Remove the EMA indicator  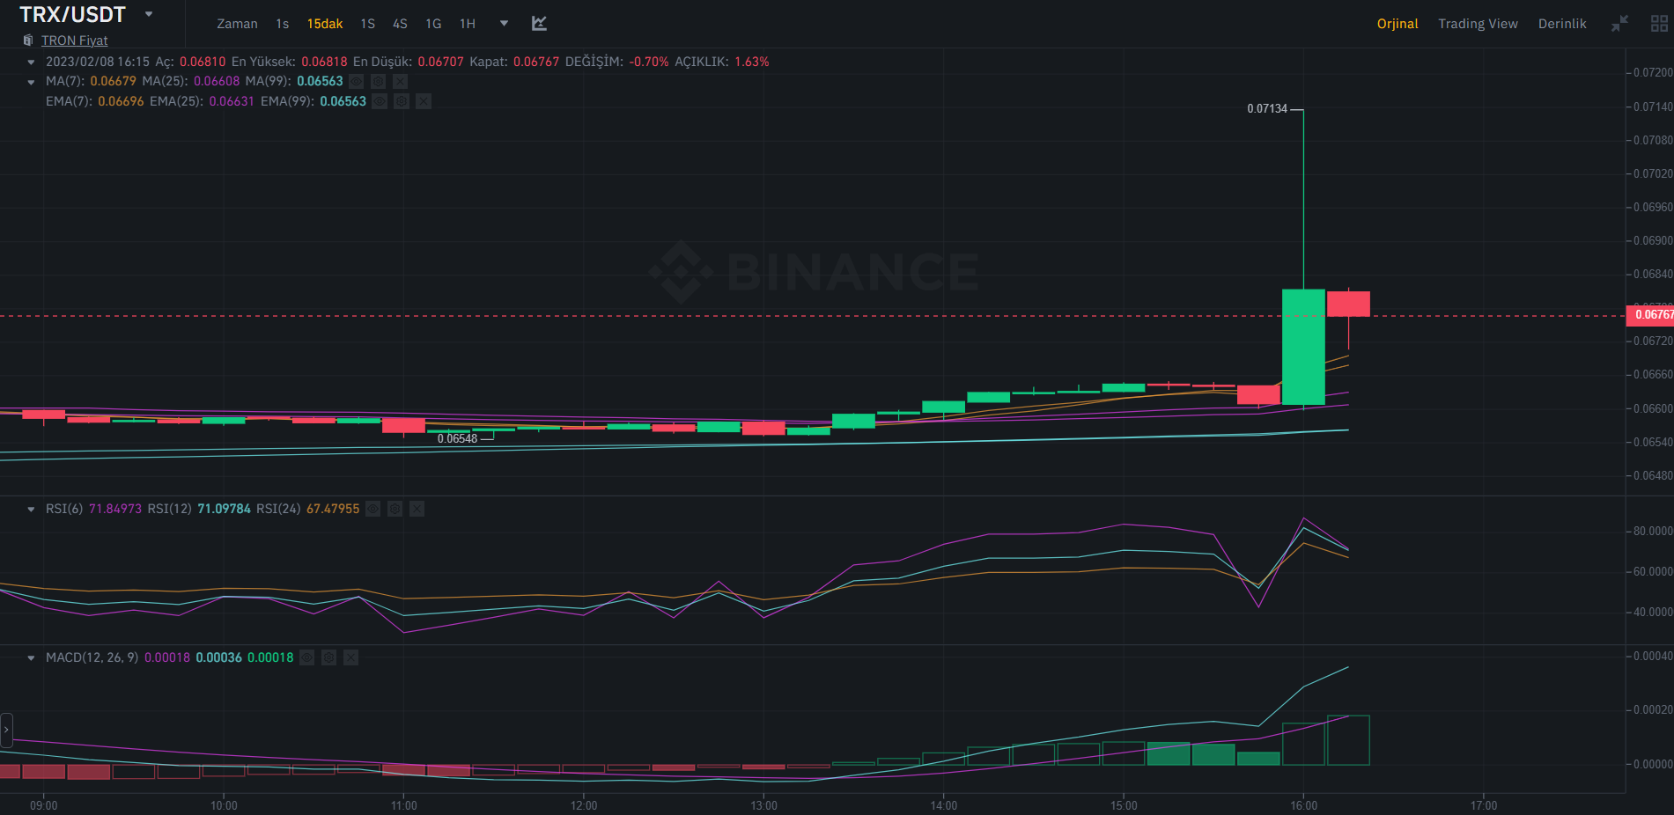423,101
